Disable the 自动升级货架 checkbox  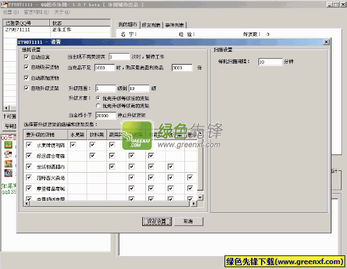27,88
